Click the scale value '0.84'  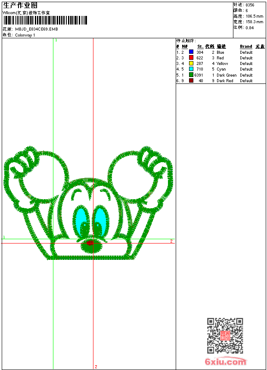click(x=250, y=28)
